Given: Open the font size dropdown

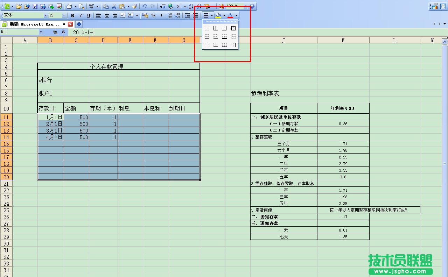Looking at the screenshot, I should (63, 15).
